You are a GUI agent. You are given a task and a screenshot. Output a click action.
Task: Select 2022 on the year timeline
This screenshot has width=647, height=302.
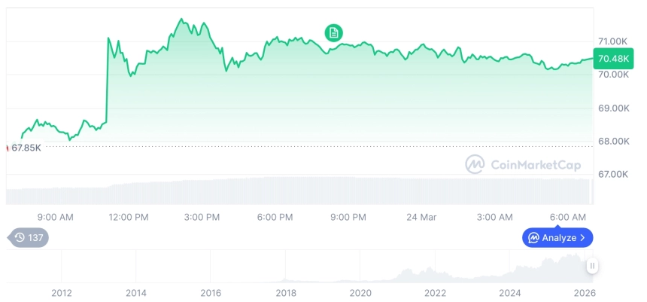[x=436, y=293]
